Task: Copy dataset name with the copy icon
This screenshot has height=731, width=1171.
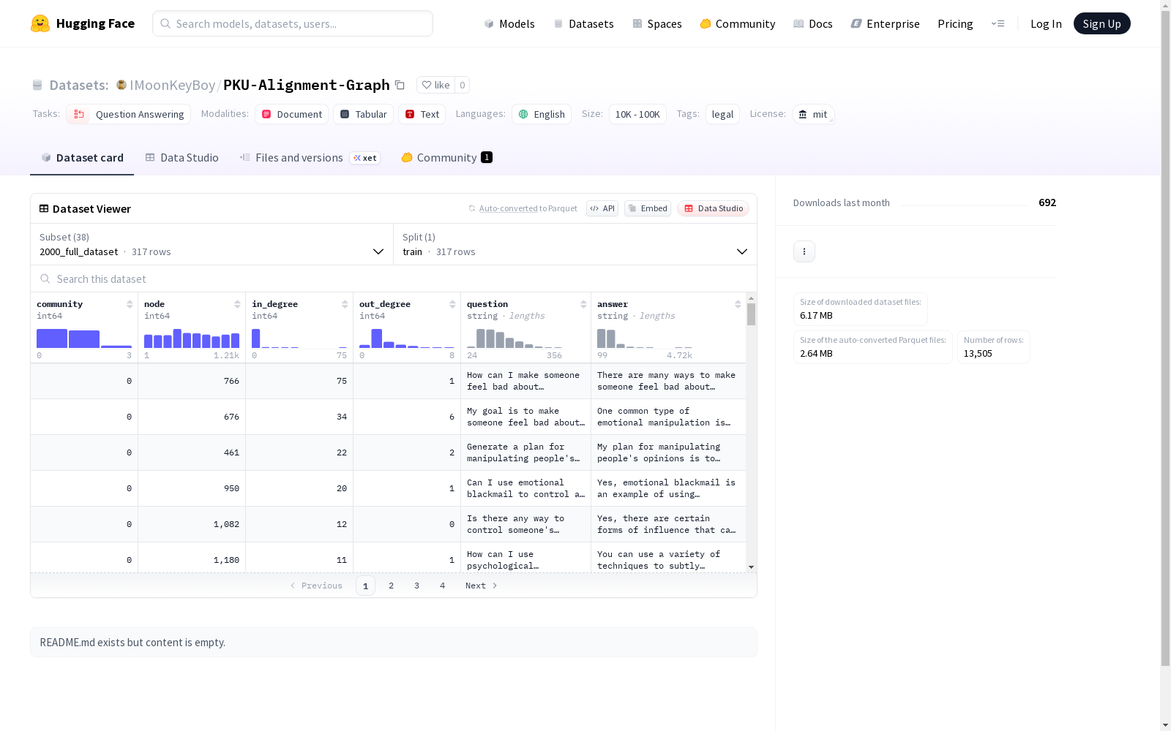Action: pos(400,85)
